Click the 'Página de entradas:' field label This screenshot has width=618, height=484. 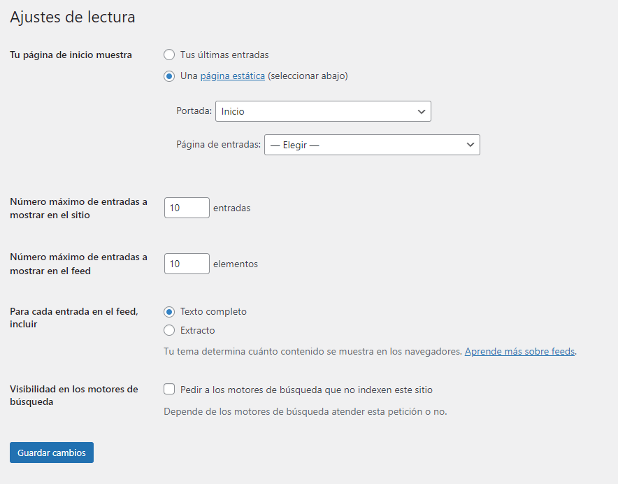pos(218,144)
